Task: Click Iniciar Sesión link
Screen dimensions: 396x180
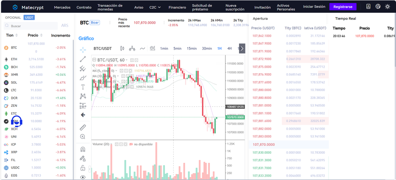Action: click(314, 7)
